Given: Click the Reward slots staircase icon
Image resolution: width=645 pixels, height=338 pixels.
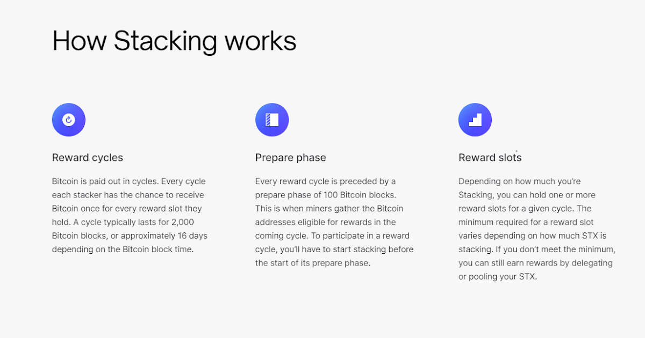Looking at the screenshot, I should (x=475, y=120).
